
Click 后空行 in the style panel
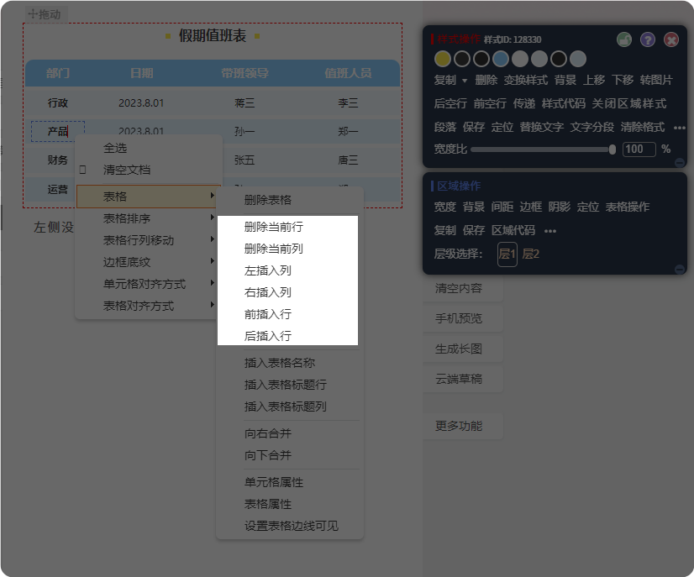coord(450,103)
